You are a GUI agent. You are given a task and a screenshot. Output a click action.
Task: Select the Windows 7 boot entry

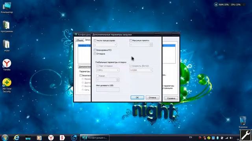click(85, 46)
